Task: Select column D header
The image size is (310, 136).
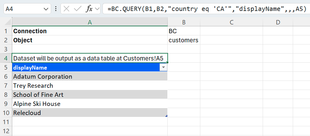Action: point(278,22)
